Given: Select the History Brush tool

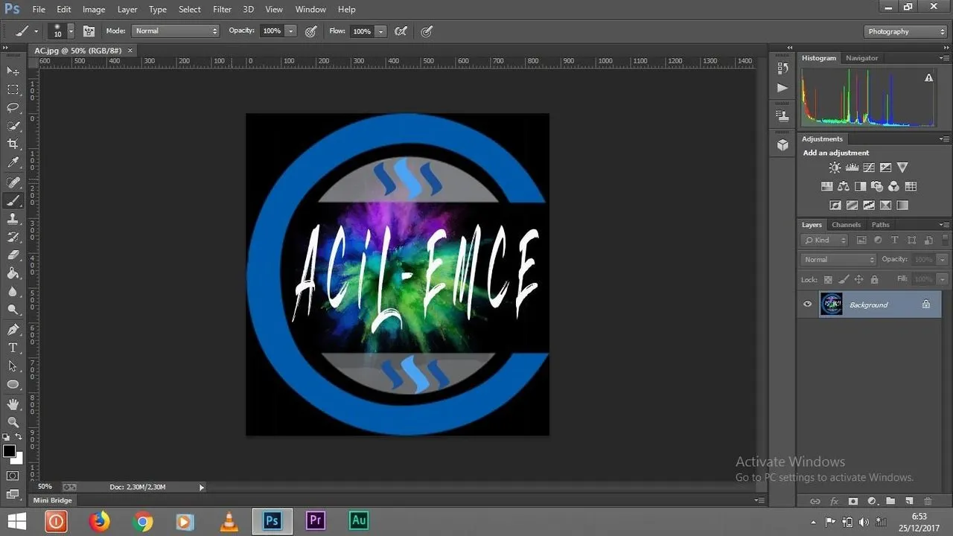Looking at the screenshot, I should (13, 237).
